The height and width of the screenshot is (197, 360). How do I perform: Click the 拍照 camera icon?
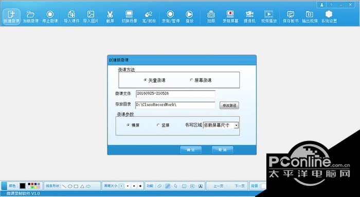point(211,17)
